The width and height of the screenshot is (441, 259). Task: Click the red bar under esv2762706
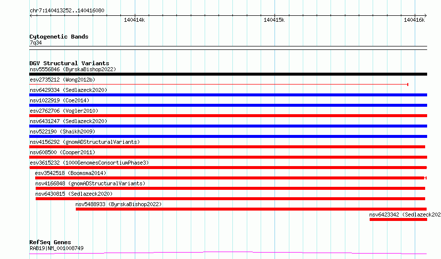click(228, 116)
